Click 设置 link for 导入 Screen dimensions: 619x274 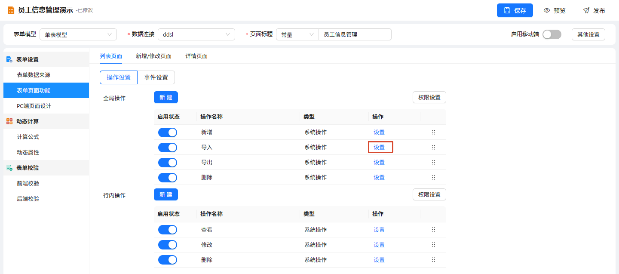pos(379,147)
